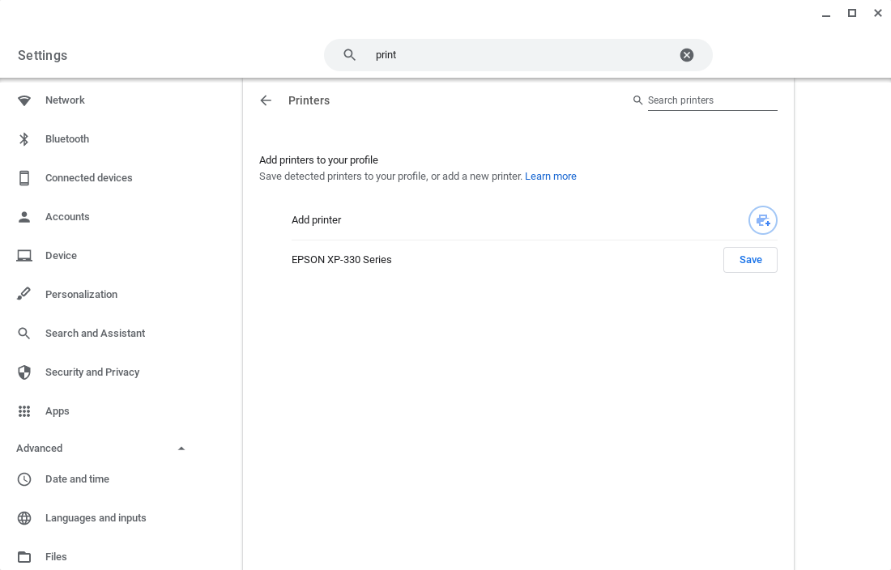
Task: Collapse the Advanced section
Action: point(181,449)
